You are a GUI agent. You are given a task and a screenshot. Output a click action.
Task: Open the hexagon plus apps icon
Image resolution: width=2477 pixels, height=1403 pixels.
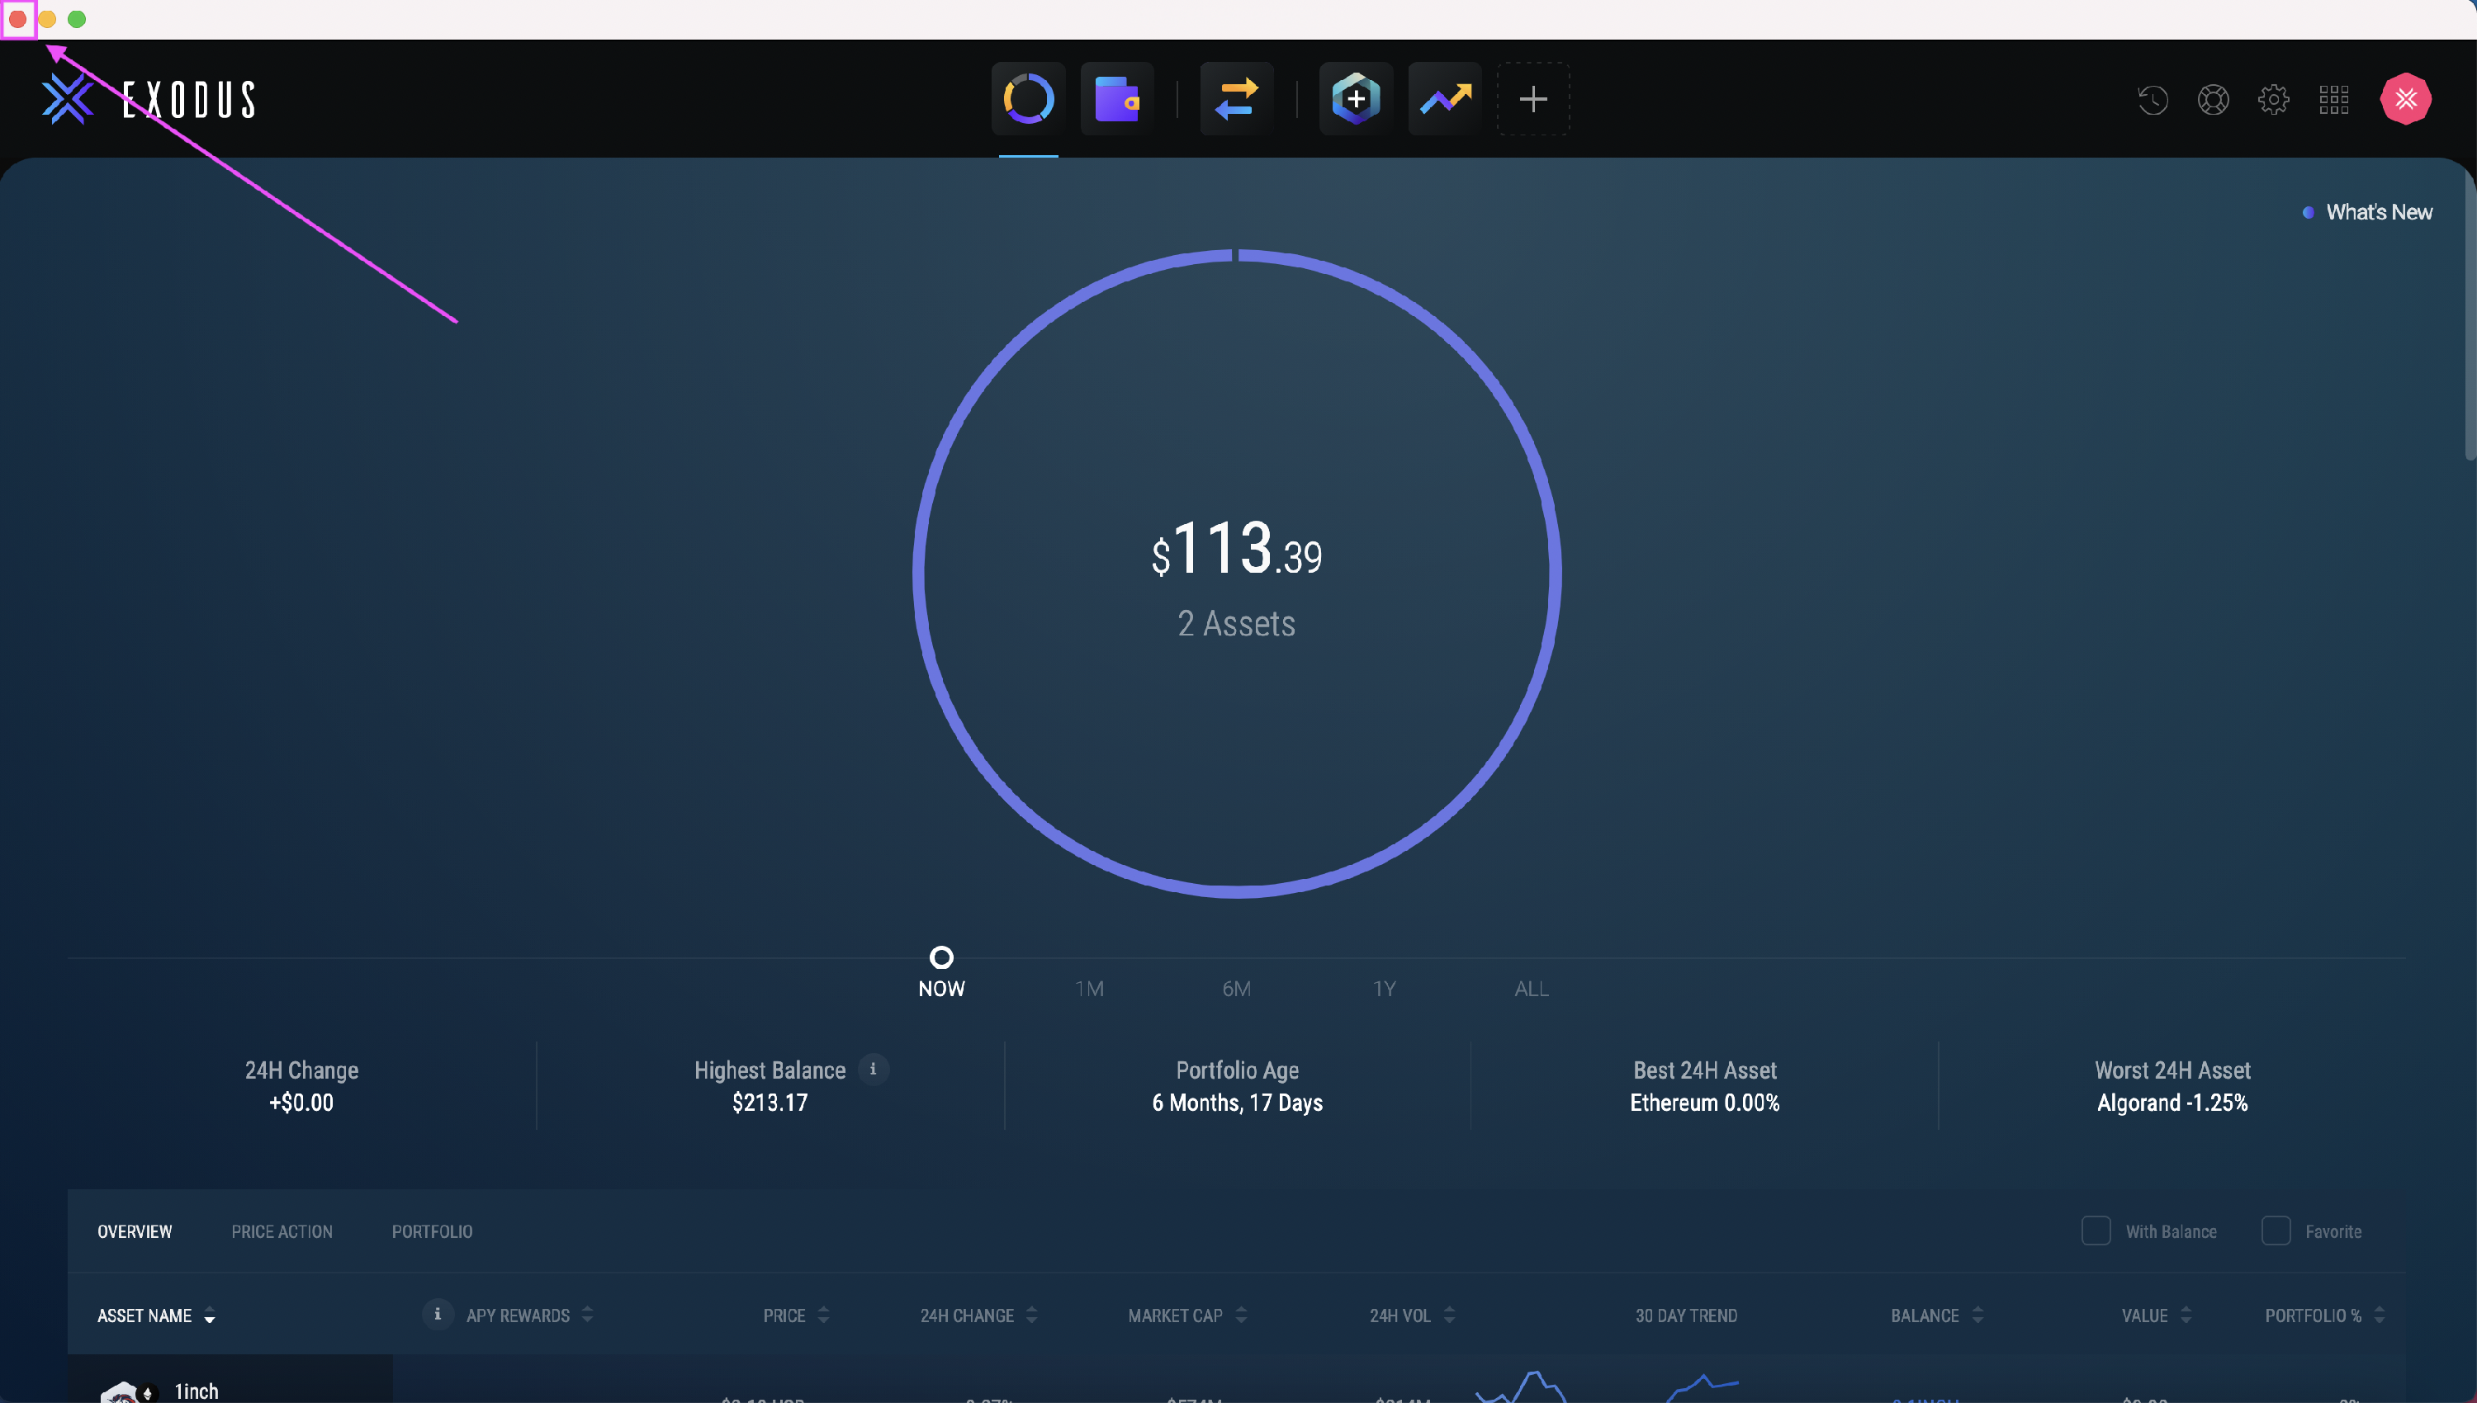1355,98
